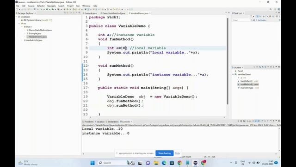This screenshot has height=167, width=296.
Task: Click Windows Start button
Action: (x=92, y=163)
